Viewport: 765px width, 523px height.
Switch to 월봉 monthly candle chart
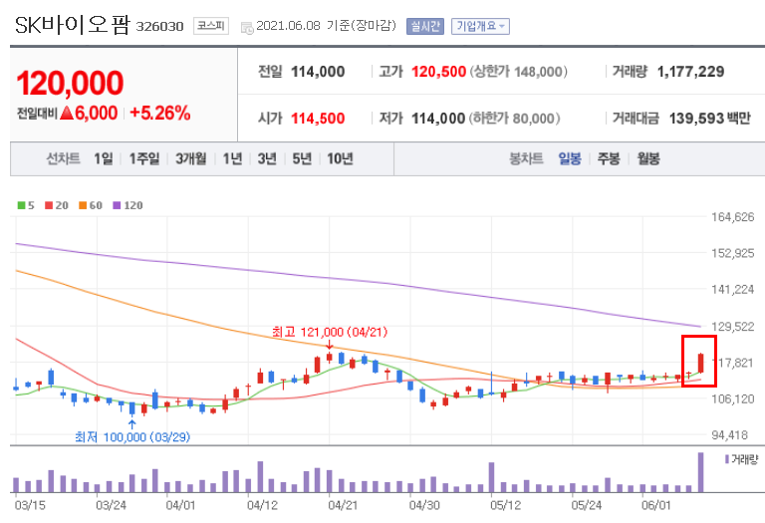click(x=647, y=158)
